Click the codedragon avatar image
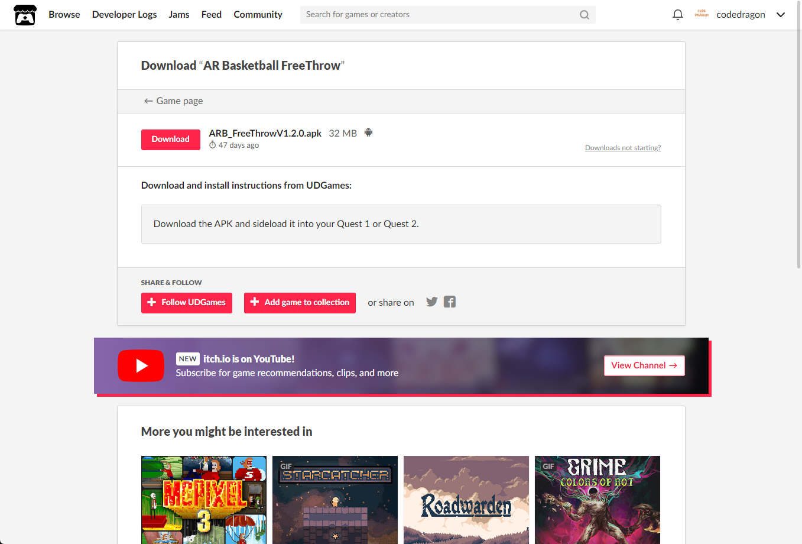Screen dimensions: 802x544 point(702,14)
